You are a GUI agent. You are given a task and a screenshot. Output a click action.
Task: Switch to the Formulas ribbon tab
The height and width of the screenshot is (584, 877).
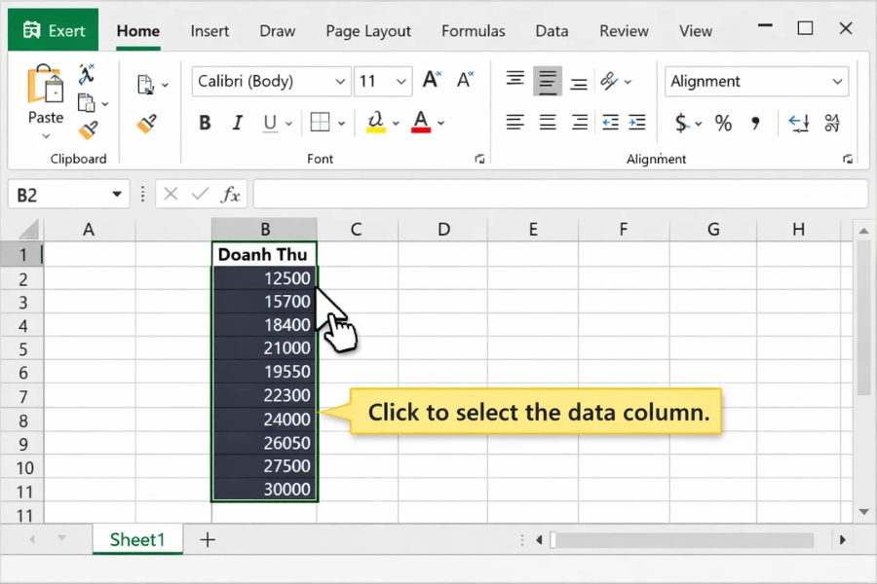473,30
